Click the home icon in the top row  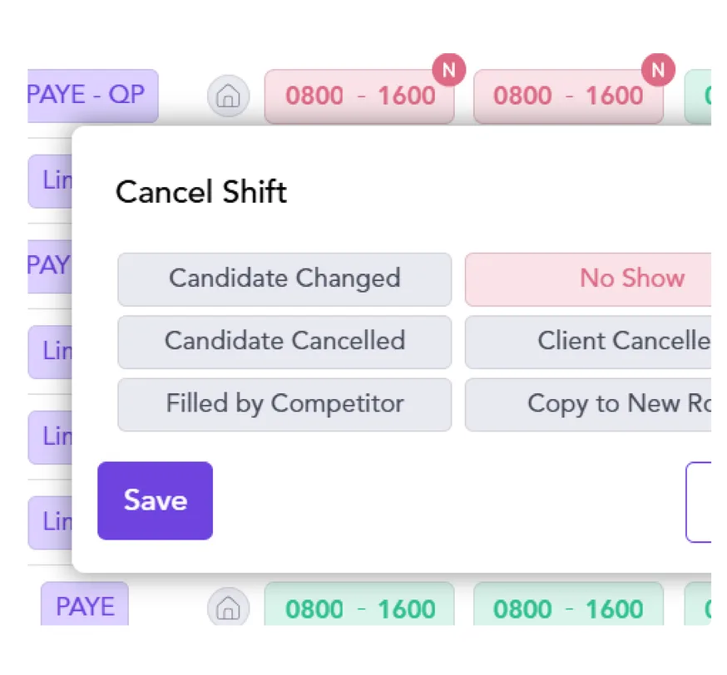point(228,96)
